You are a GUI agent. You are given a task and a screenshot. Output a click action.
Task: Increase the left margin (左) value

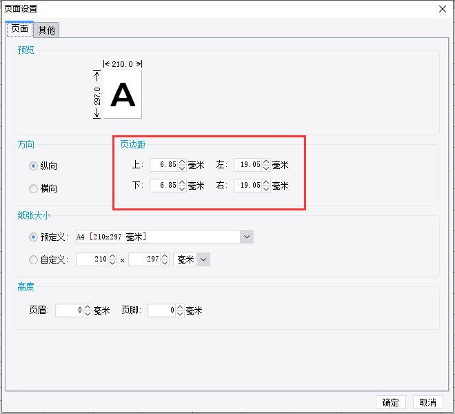[266, 161]
